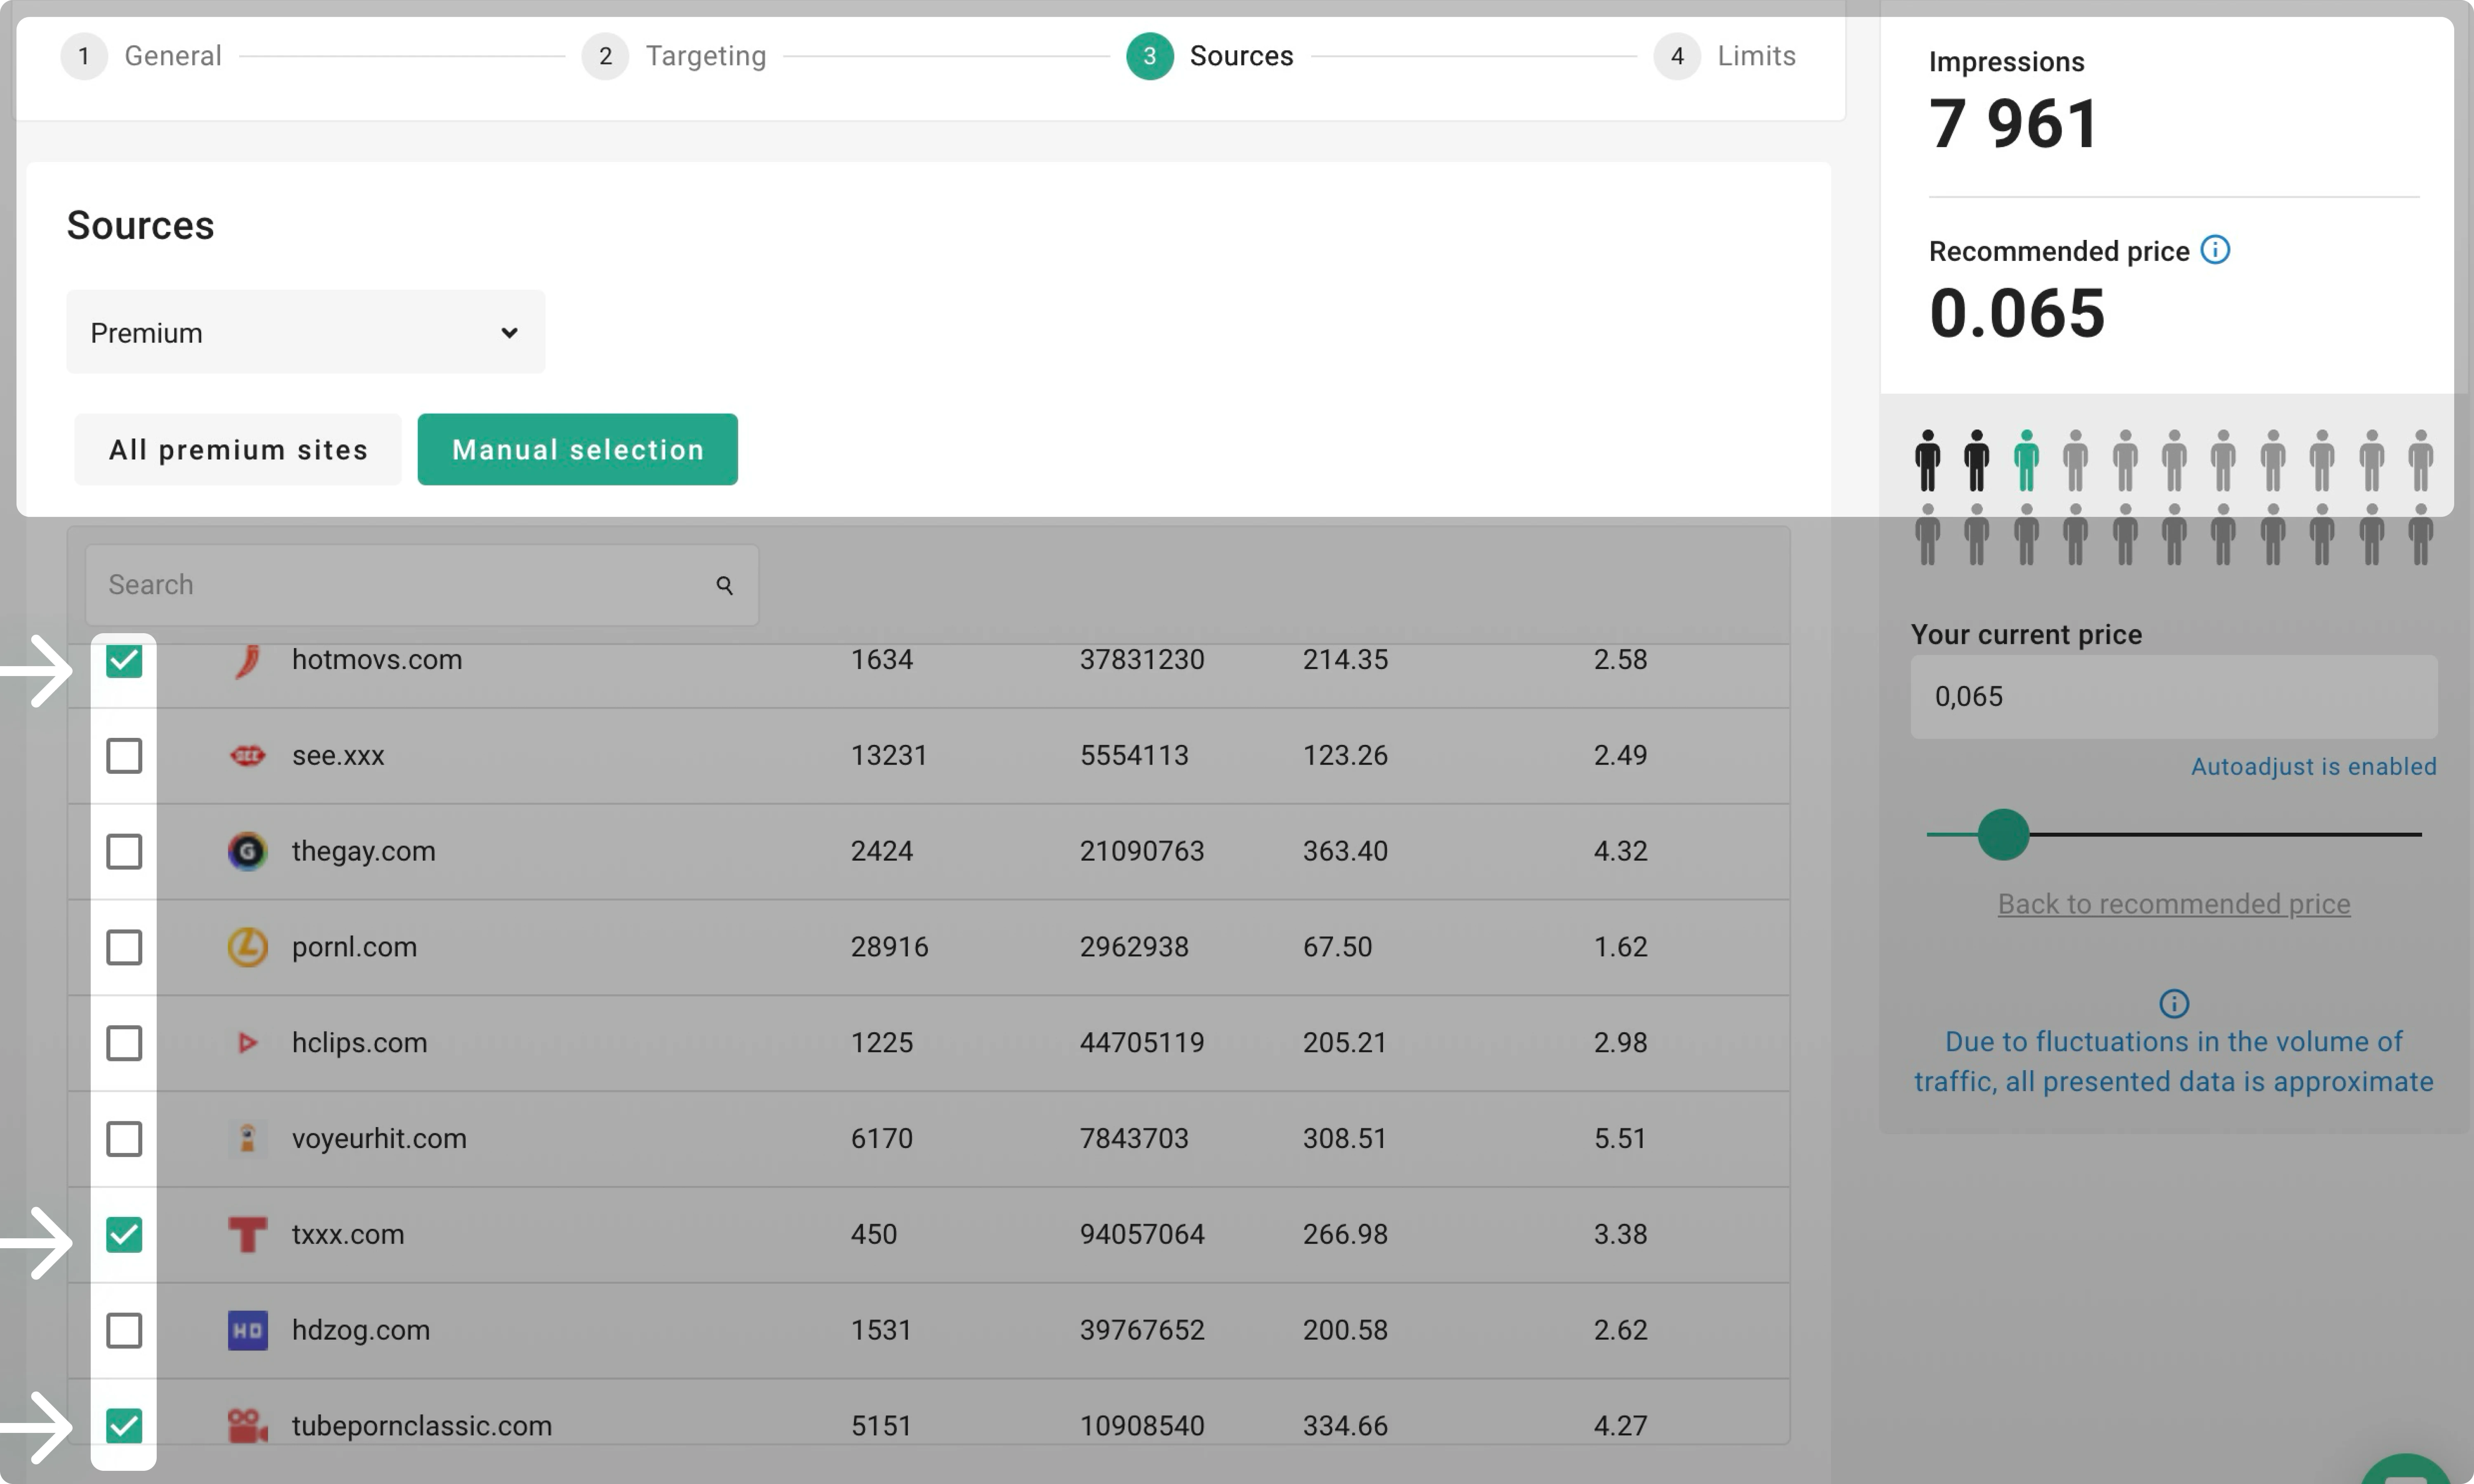
Task: Click the hdzog.com HD site icon
Action: click(x=247, y=1330)
